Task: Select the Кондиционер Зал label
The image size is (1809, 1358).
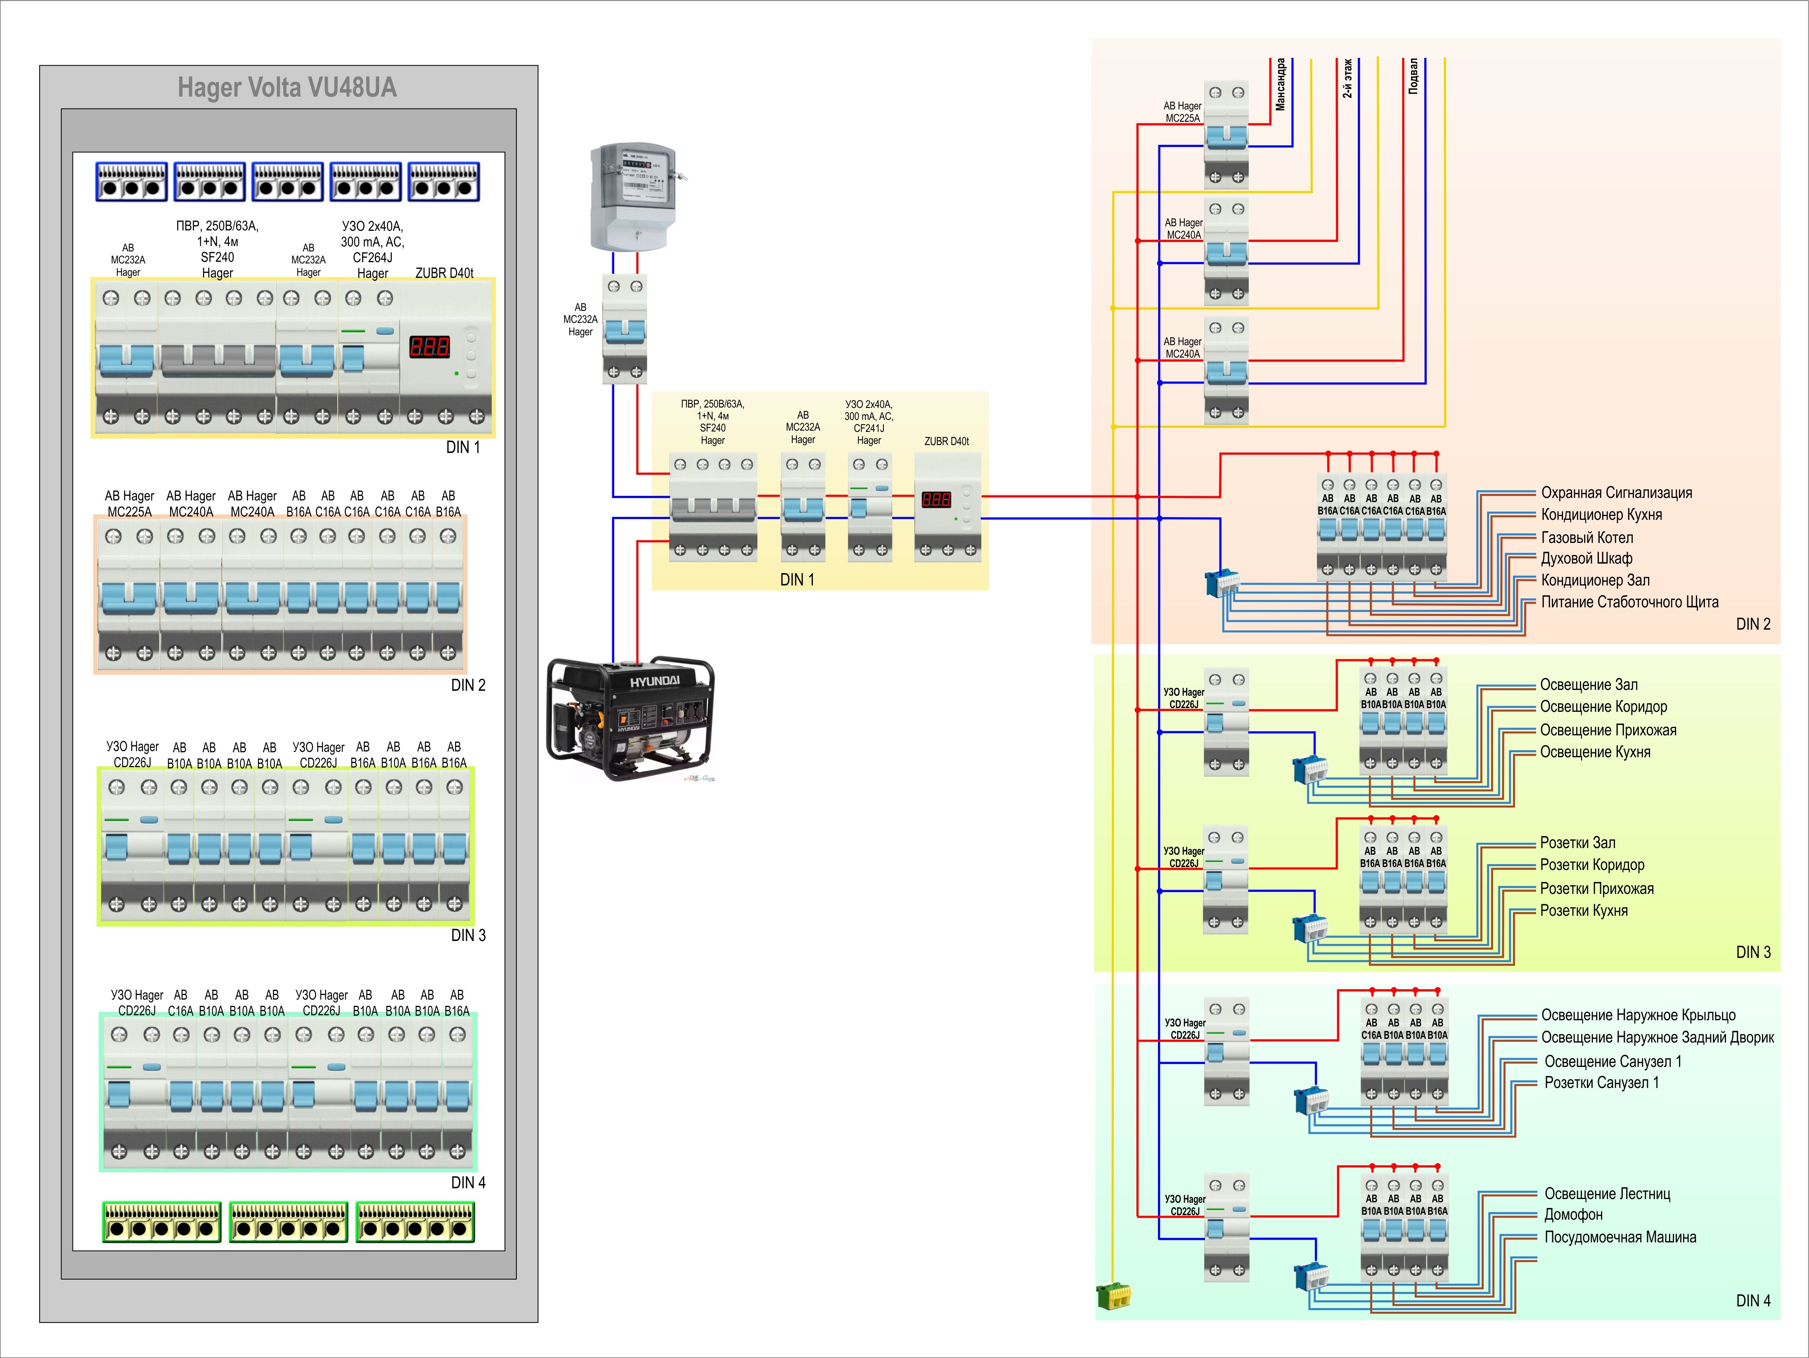Action: 1596,580
